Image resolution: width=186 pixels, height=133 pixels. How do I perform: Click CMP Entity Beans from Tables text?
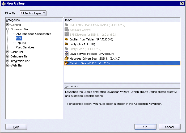pyautogui.click(x=98, y=25)
